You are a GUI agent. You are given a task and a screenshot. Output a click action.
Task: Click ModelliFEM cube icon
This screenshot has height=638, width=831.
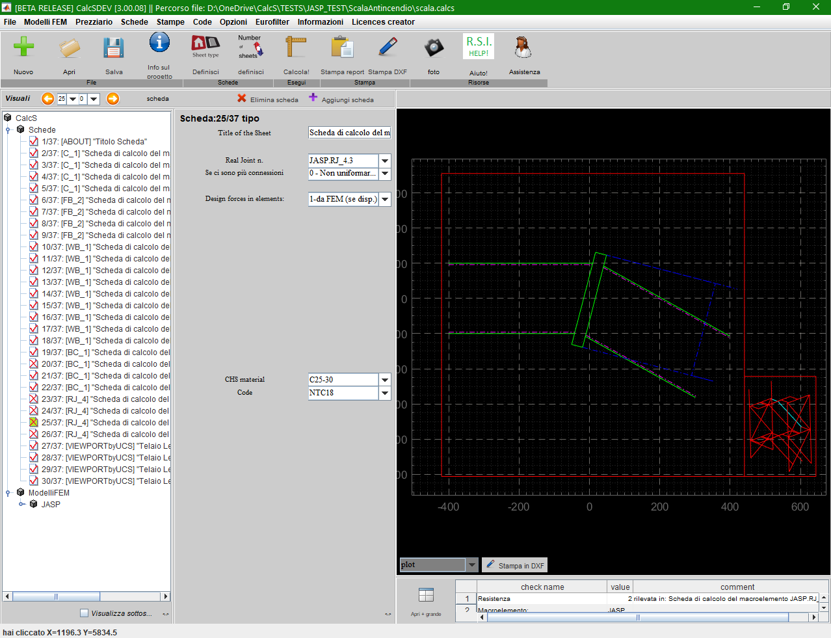[x=21, y=492]
